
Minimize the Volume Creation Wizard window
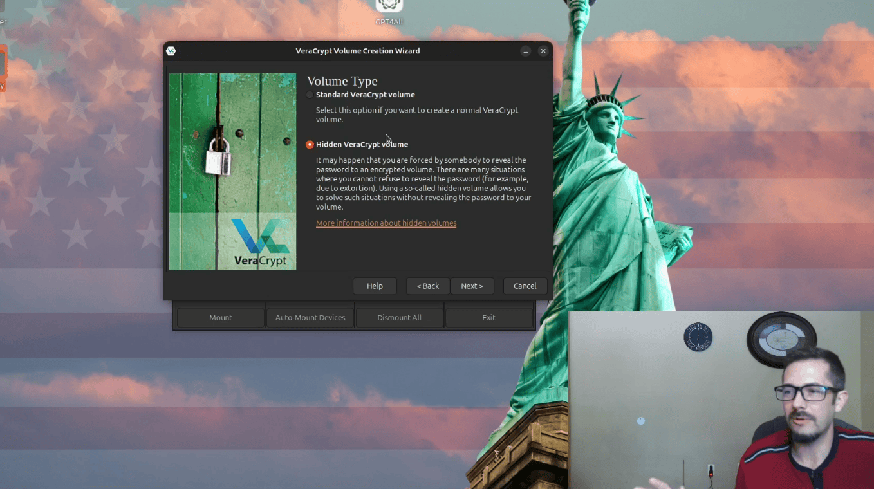[x=526, y=51]
